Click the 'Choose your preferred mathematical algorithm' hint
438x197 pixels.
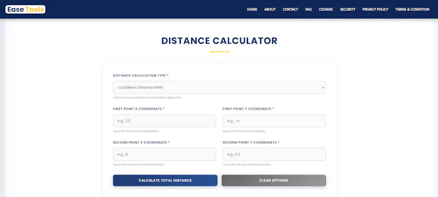coord(147,98)
